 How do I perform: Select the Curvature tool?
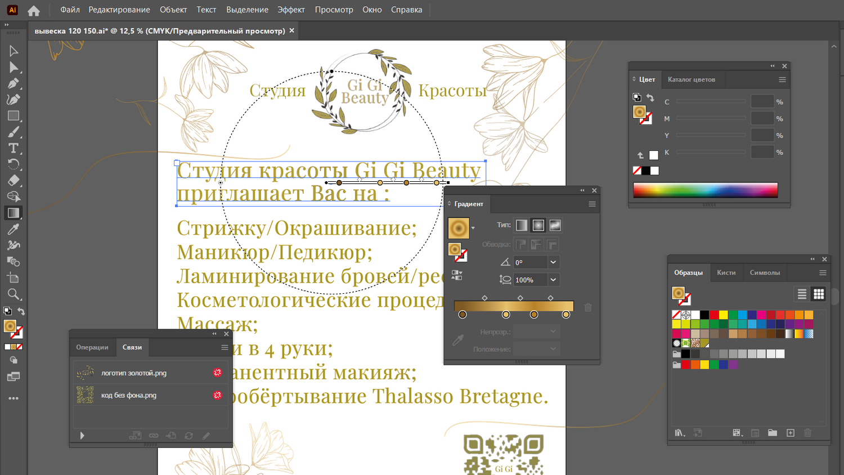click(x=14, y=100)
